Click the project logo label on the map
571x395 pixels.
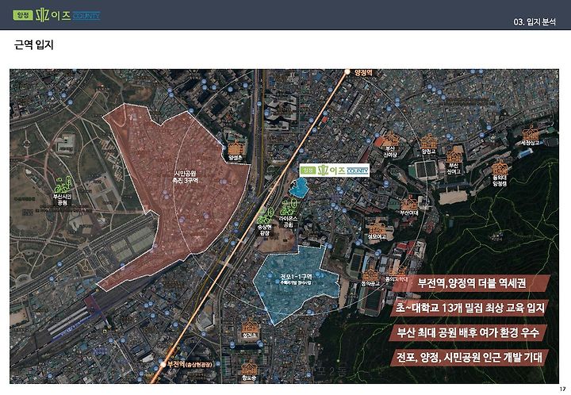335,170
